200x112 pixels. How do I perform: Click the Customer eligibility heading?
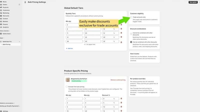[x=137, y=14]
